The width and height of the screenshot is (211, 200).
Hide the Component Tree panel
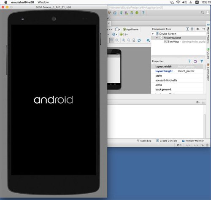click(203, 29)
